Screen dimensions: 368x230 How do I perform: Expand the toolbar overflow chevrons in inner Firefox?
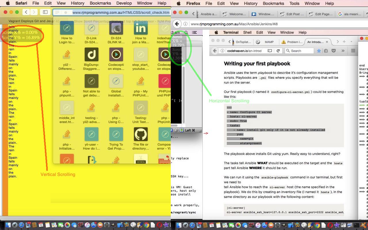coord(343,51)
